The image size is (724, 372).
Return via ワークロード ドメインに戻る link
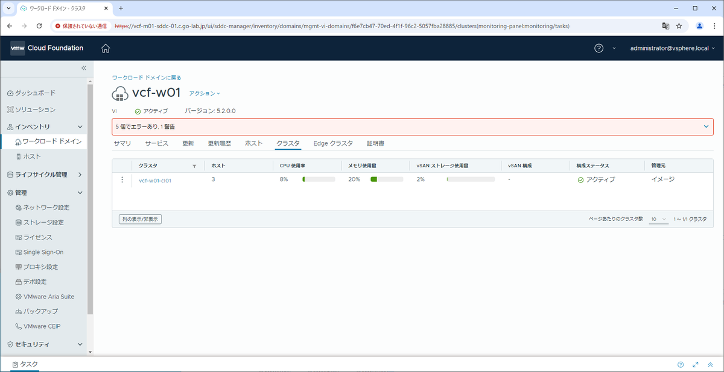(147, 78)
